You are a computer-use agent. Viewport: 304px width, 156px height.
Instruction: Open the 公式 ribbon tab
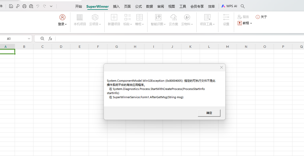click(139, 6)
